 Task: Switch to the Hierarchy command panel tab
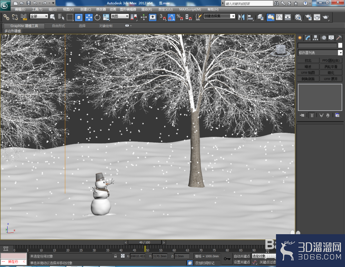[316, 38]
